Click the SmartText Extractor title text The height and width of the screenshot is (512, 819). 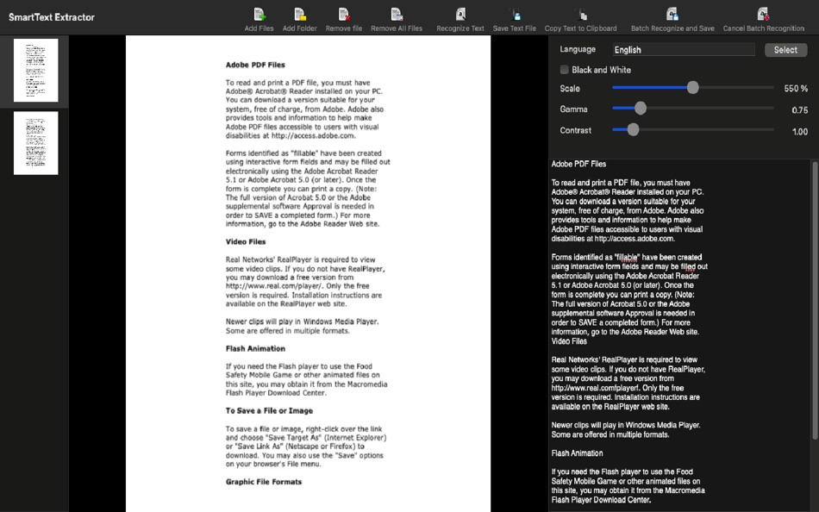[x=52, y=17]
